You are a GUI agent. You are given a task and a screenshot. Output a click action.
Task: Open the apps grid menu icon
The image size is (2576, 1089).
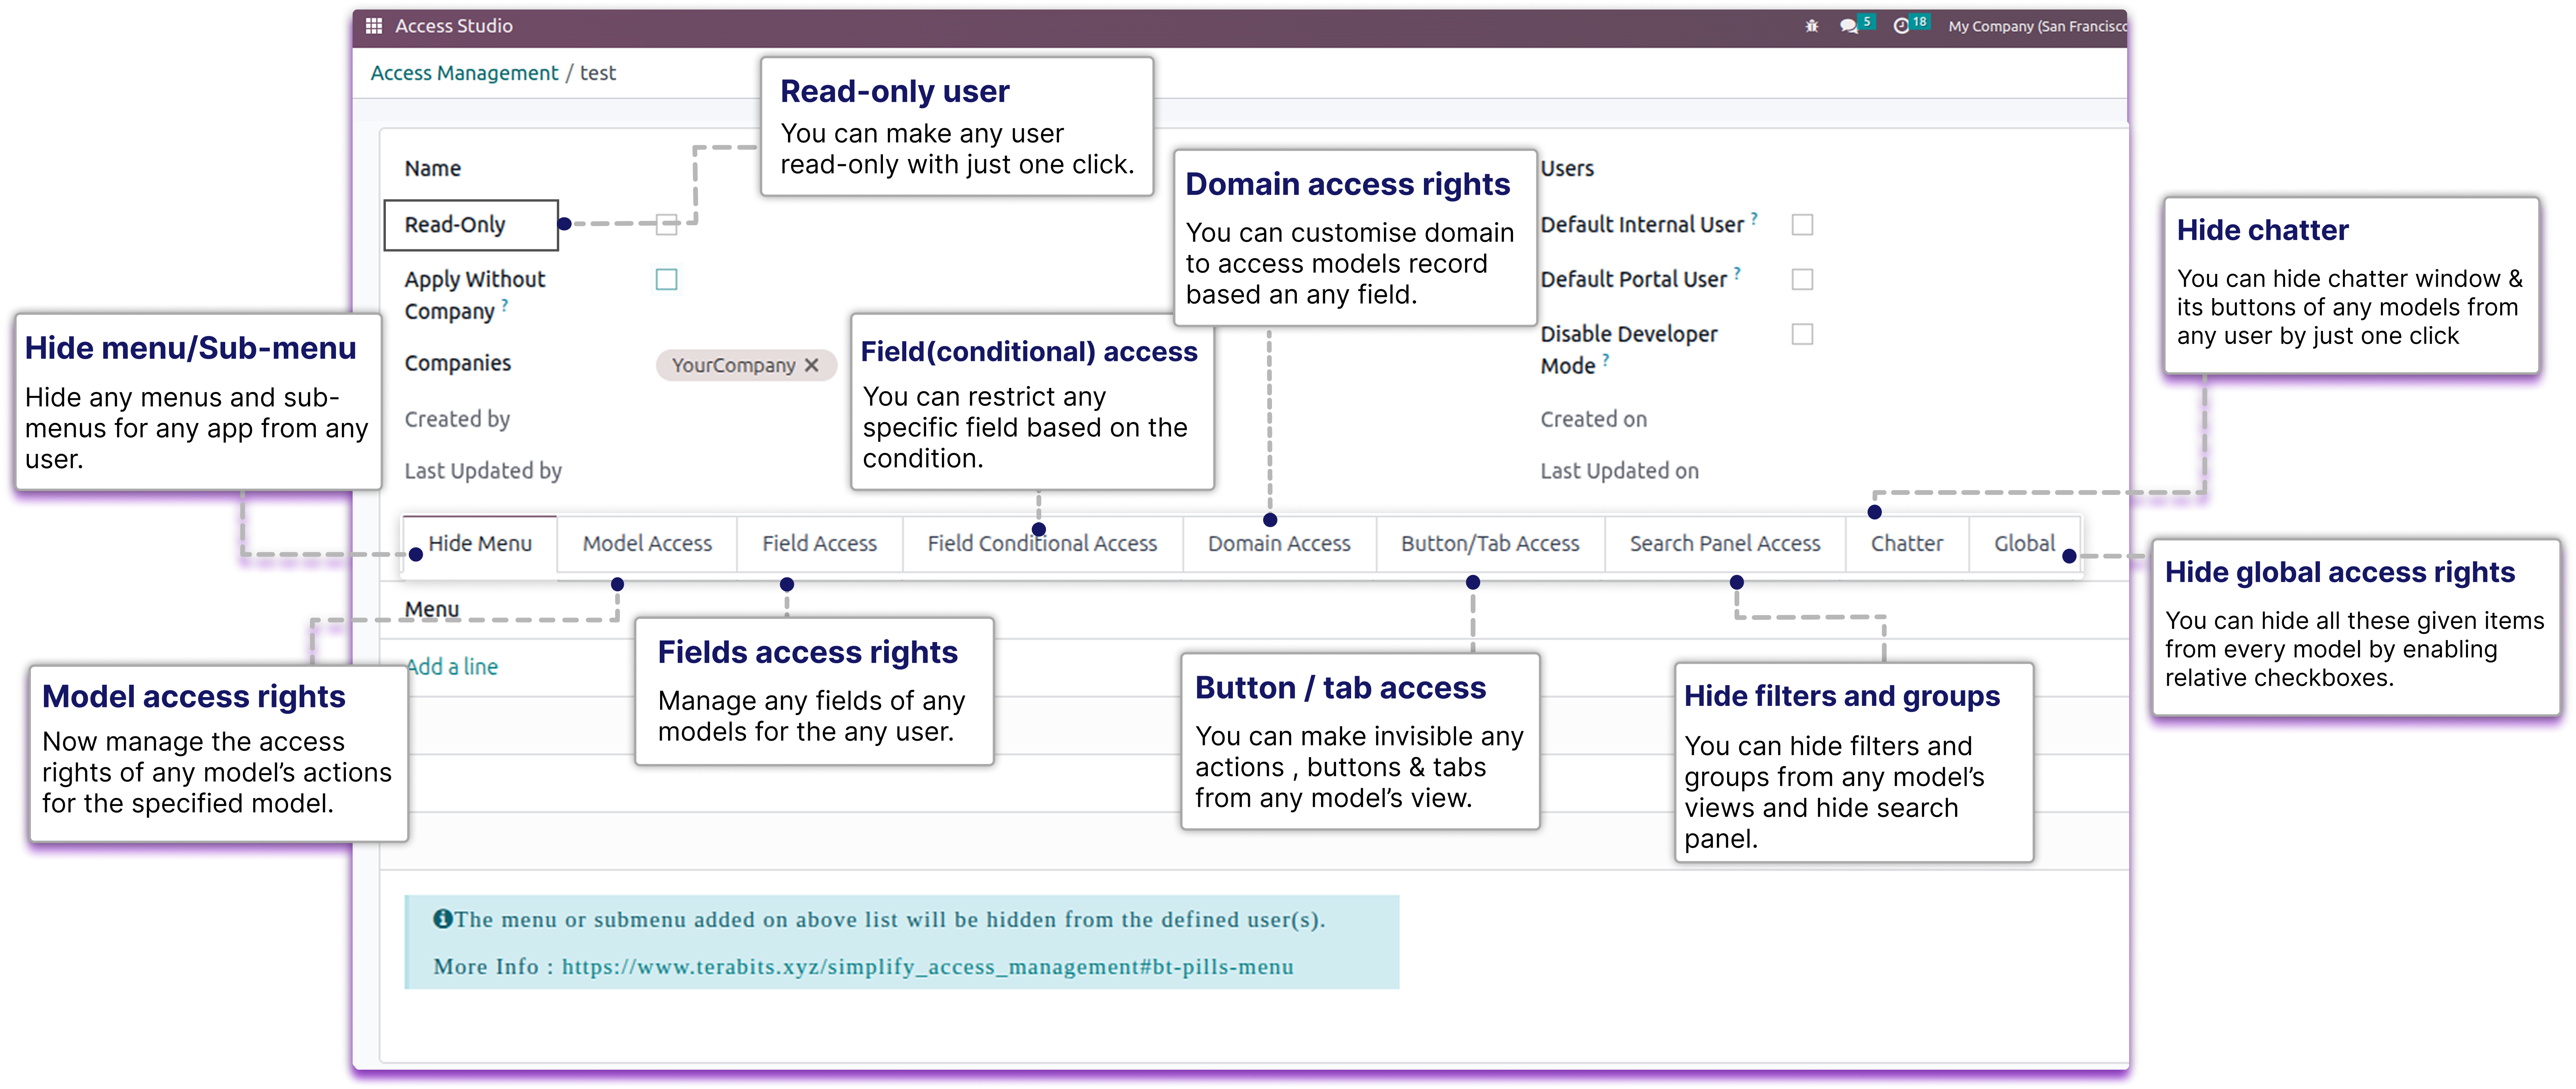click(x=374, y=26)
